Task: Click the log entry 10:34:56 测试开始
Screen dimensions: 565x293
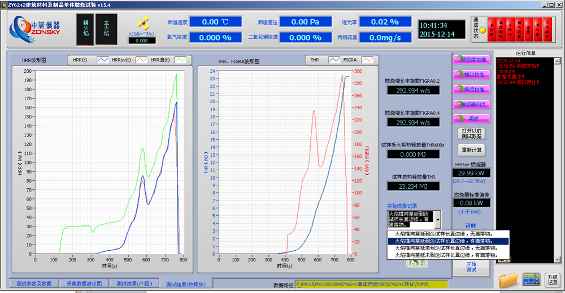Action: (x=518, y=66)
